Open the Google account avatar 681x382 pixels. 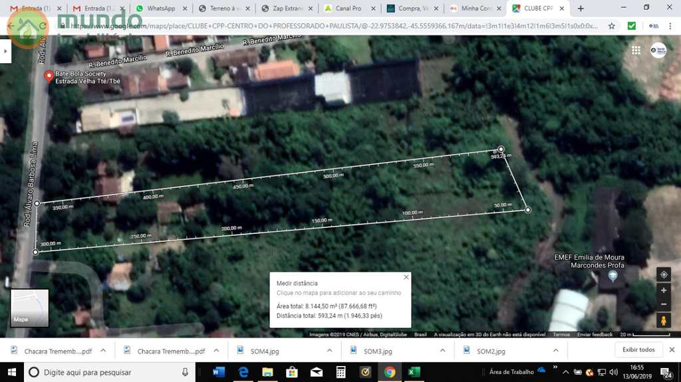pyautogui.click(x=658, y=50)
